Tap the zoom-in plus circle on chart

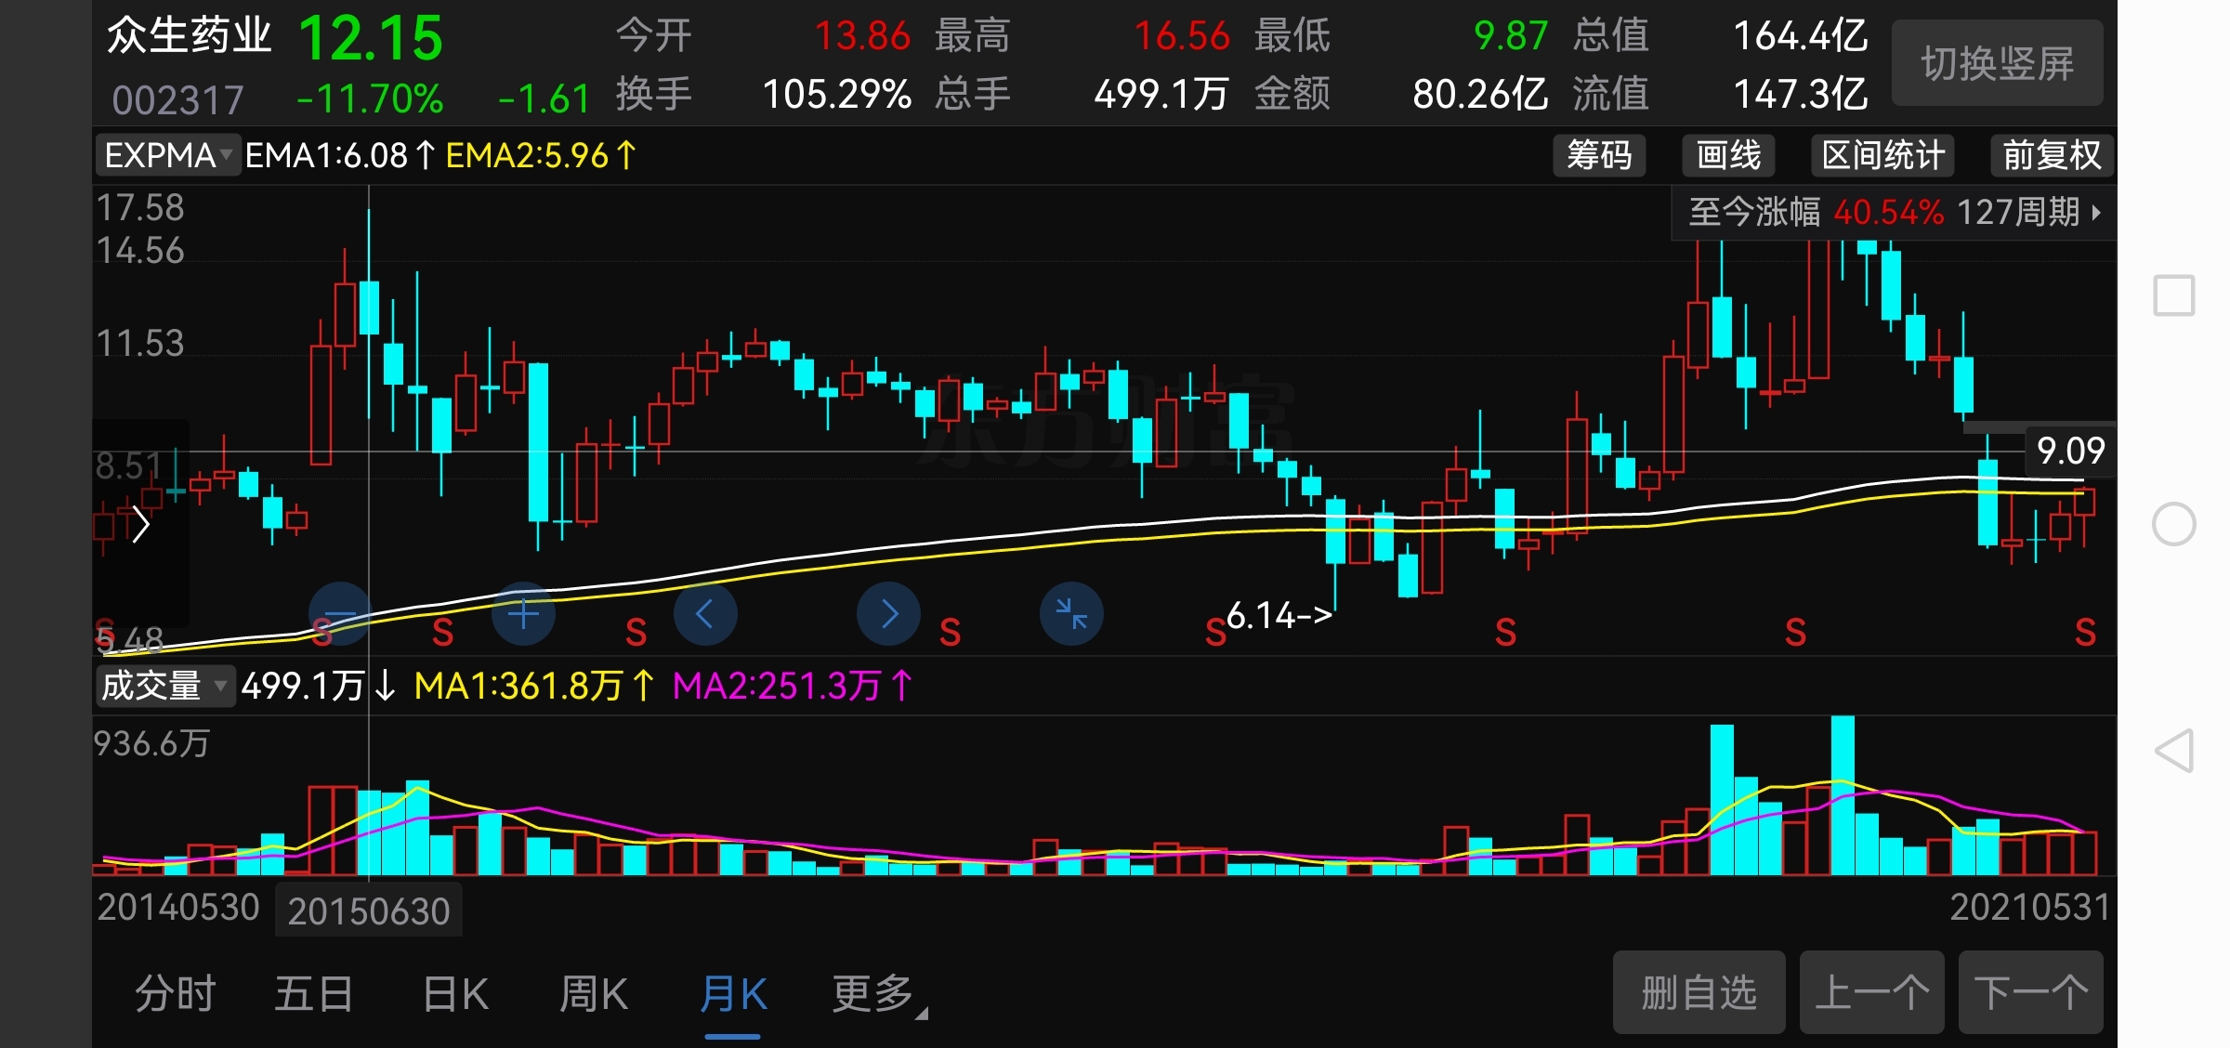click(x=523, y=614)
